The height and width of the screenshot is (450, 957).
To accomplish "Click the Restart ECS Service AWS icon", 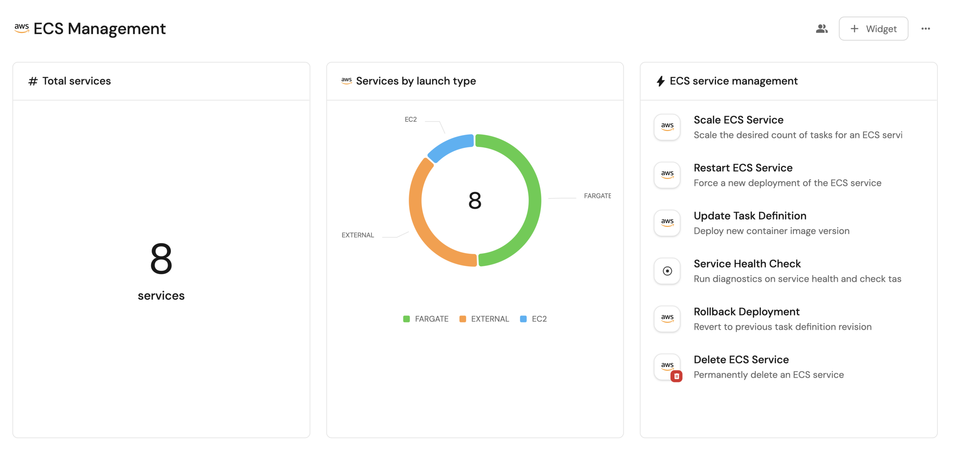I will [667, 175].
